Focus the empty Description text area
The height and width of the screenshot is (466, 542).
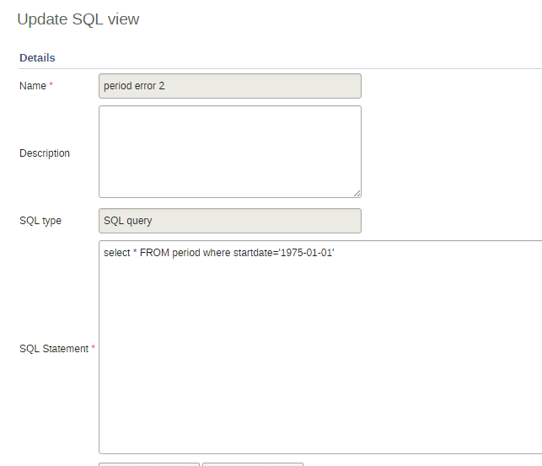tap(229, 152)
